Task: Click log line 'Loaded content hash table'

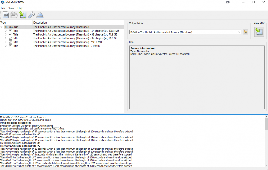Action: point(32,129)
